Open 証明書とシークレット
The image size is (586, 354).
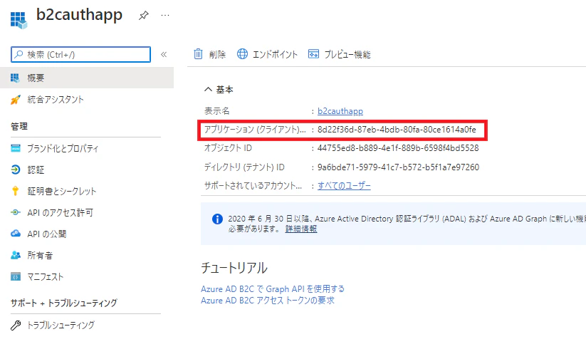click(62, 192)
